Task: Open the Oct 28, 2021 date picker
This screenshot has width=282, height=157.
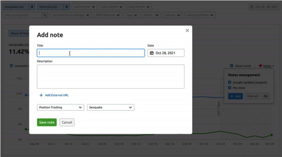Action: click(x=166, y=53)
